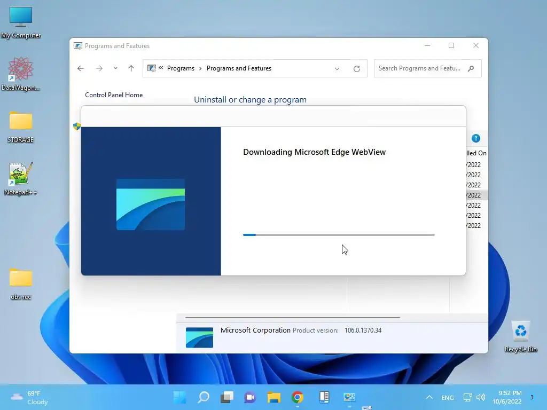The image size is (547, 410).
Task: Go up one folder level
Action: point(131,68)
